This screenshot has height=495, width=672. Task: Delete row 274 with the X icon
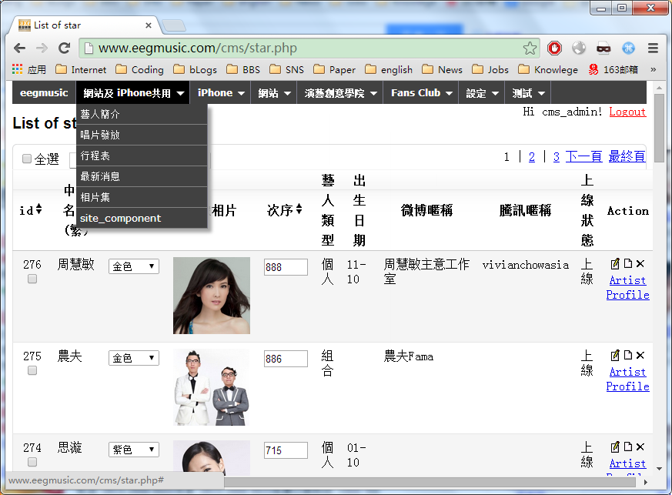640,447
